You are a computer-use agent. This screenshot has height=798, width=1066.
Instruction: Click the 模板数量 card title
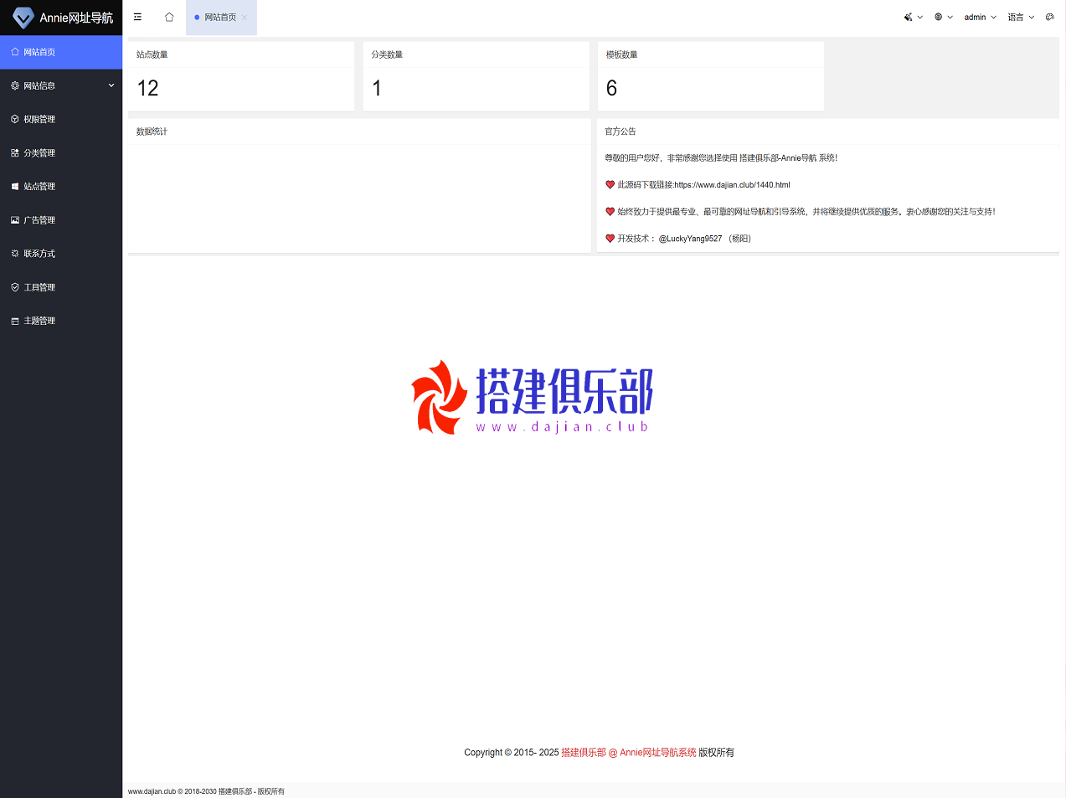pyautogui.click(x=621, y=54)
